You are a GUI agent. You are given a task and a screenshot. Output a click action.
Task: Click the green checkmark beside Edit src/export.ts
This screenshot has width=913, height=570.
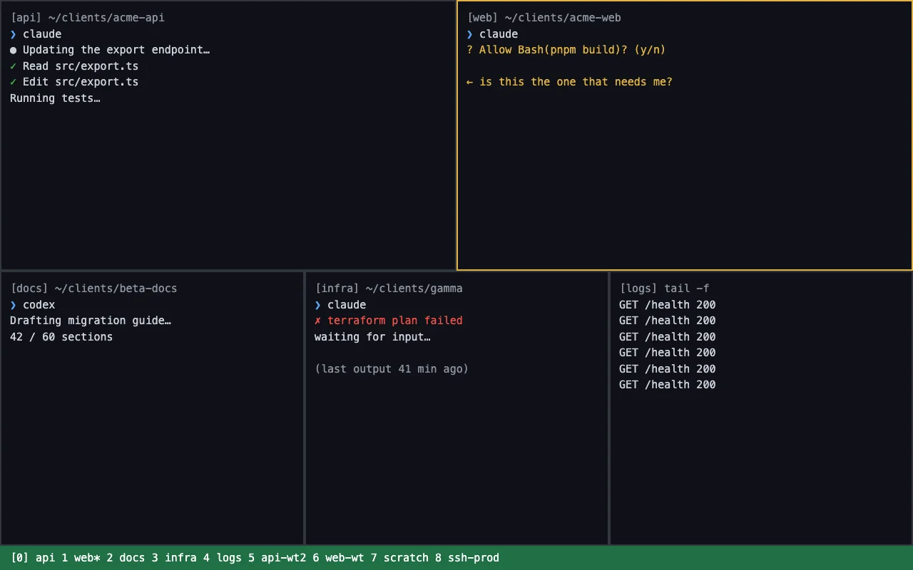[x=13, y=82]
